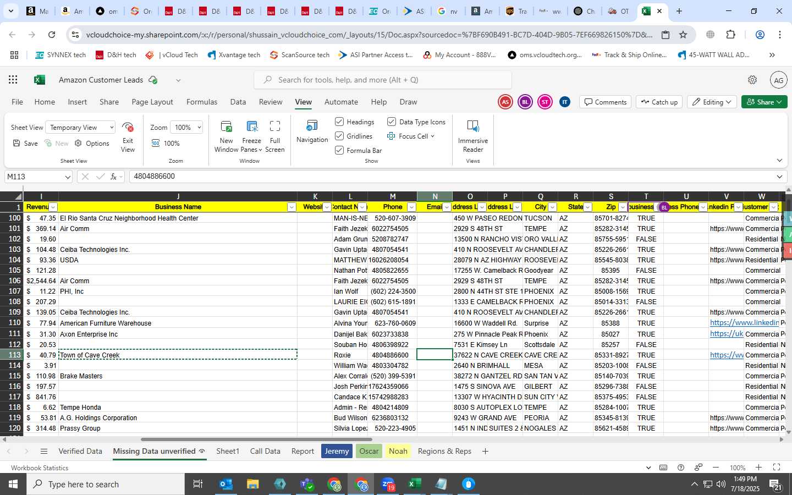
Task: Click the Search for tools box
Action: pos(383,80)
